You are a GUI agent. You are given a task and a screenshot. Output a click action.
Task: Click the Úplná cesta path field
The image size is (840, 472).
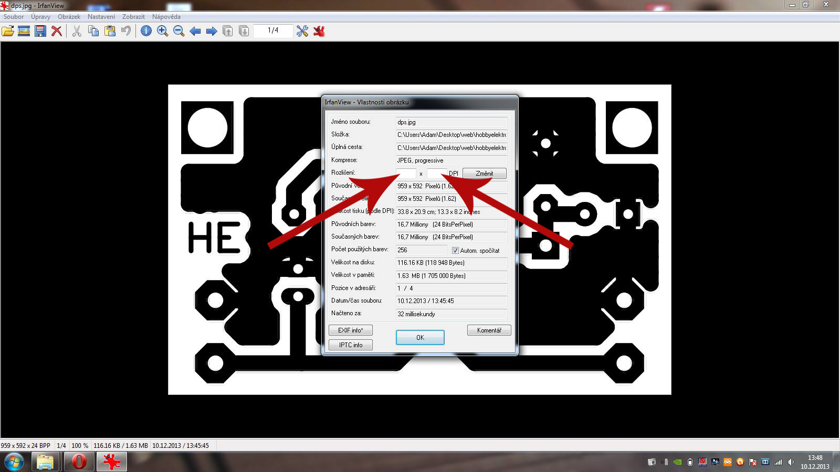point(451,147)
